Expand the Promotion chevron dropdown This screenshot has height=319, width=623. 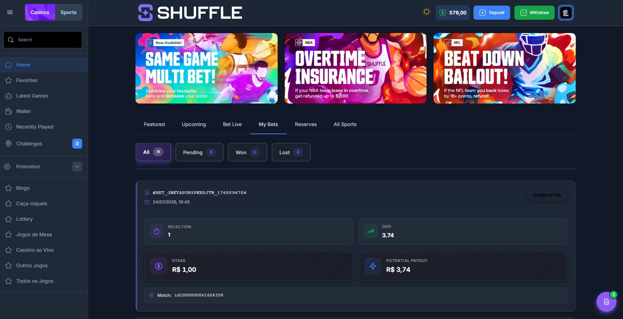pos(77,167)
